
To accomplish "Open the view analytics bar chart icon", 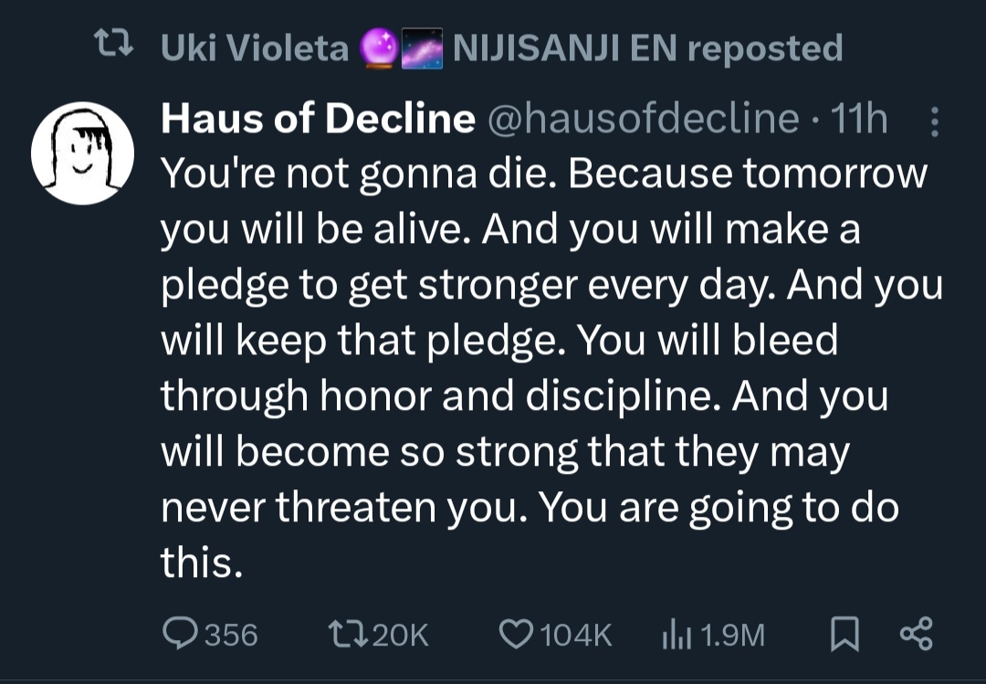I will 677,634.
